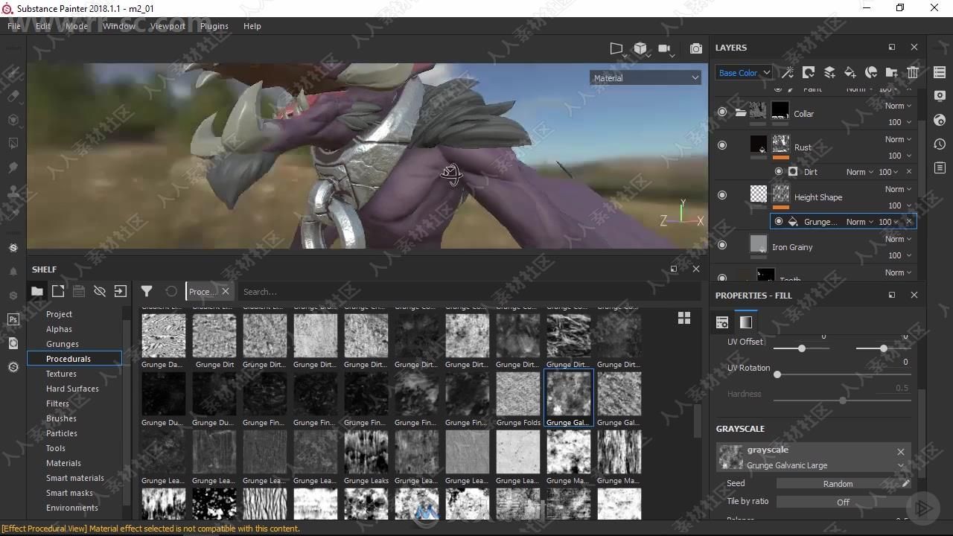Open Dirt effect blend mode Norm dropdown
The image size is (953, 536).
point(860,172)
